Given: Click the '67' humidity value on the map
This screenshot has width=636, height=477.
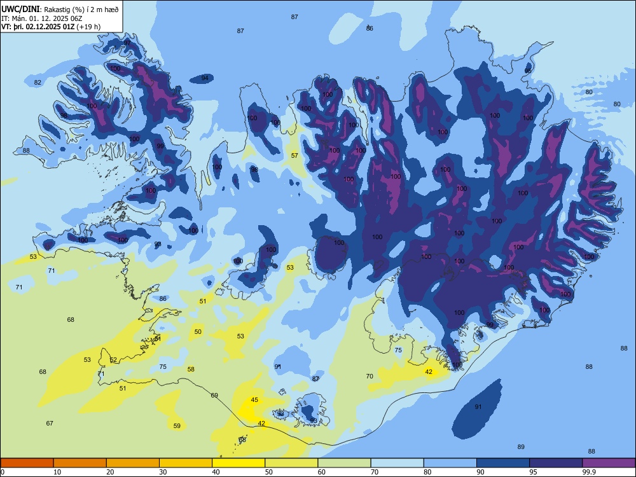Looking at the screenshot, I should [x=50, y=423].
